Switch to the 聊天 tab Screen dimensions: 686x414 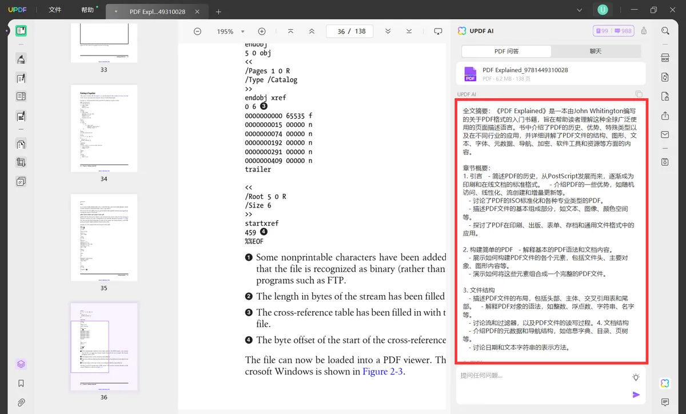tap(596, 51)
